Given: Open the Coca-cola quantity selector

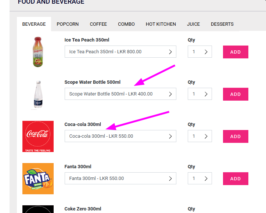Looking at the screenshot, I should point(199,136).
